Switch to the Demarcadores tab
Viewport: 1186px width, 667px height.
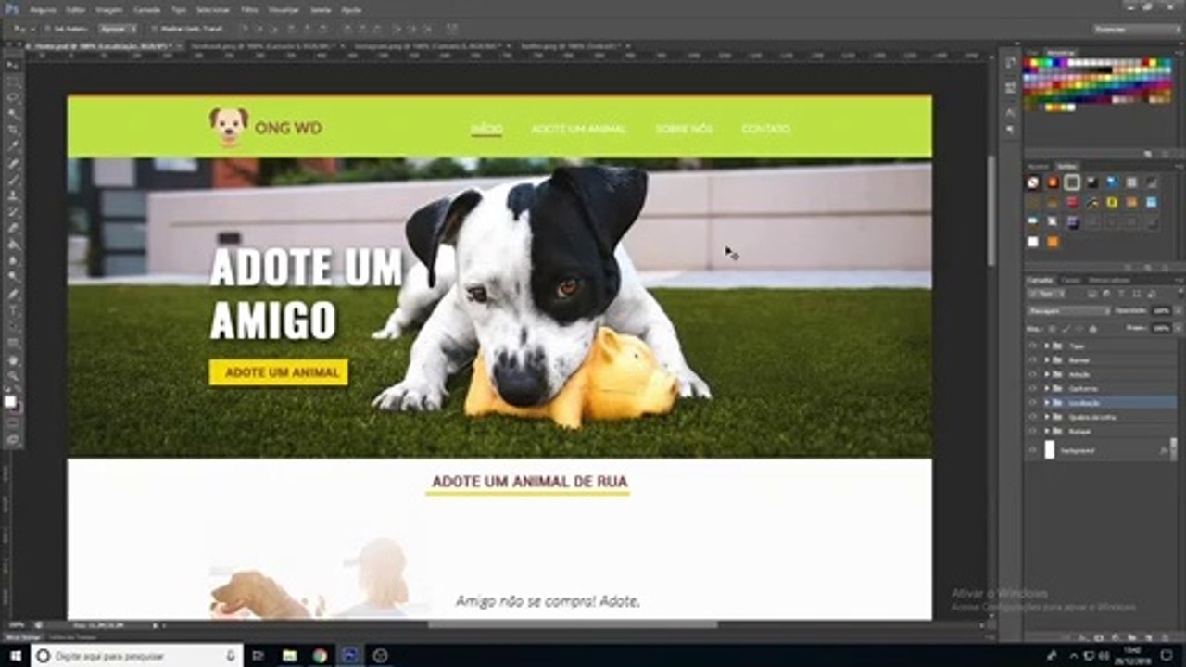coord(1108,280)
